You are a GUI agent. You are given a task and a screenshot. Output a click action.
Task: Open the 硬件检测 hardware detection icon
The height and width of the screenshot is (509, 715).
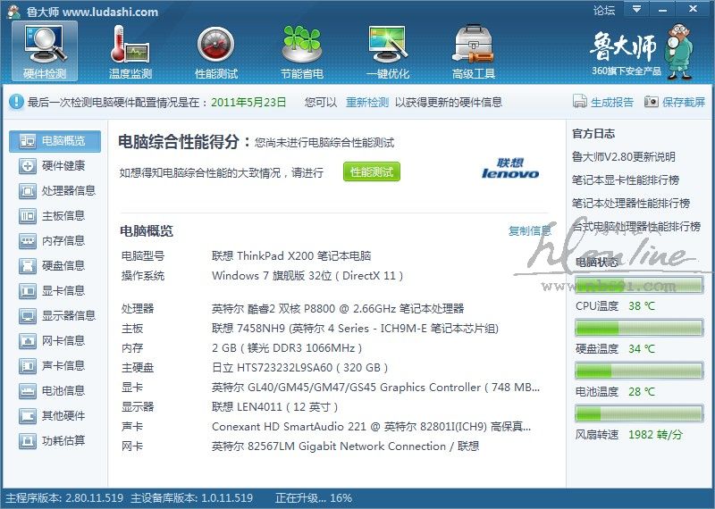(x=45, y=52)
